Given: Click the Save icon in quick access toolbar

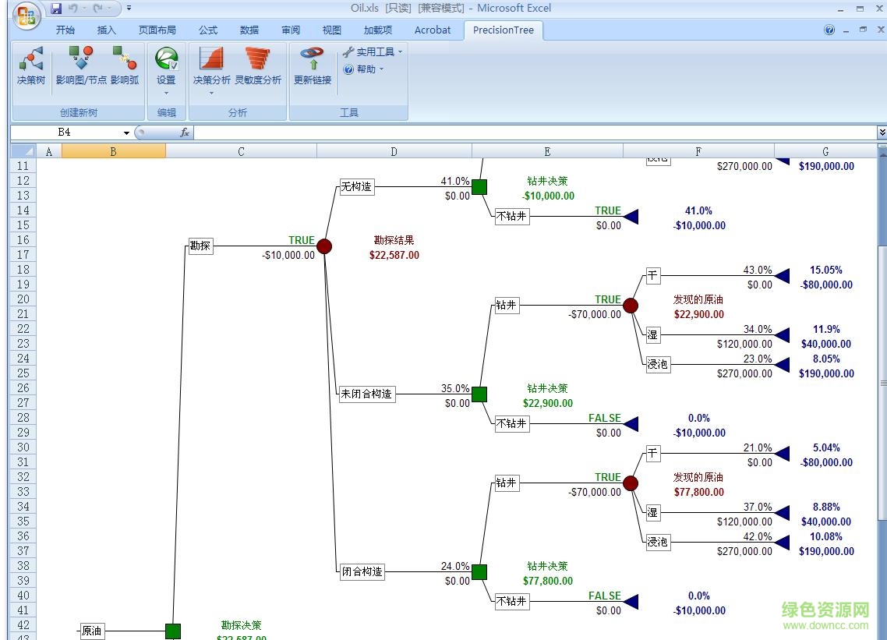Looking at the screenshot, I should (x=56, y=8).
